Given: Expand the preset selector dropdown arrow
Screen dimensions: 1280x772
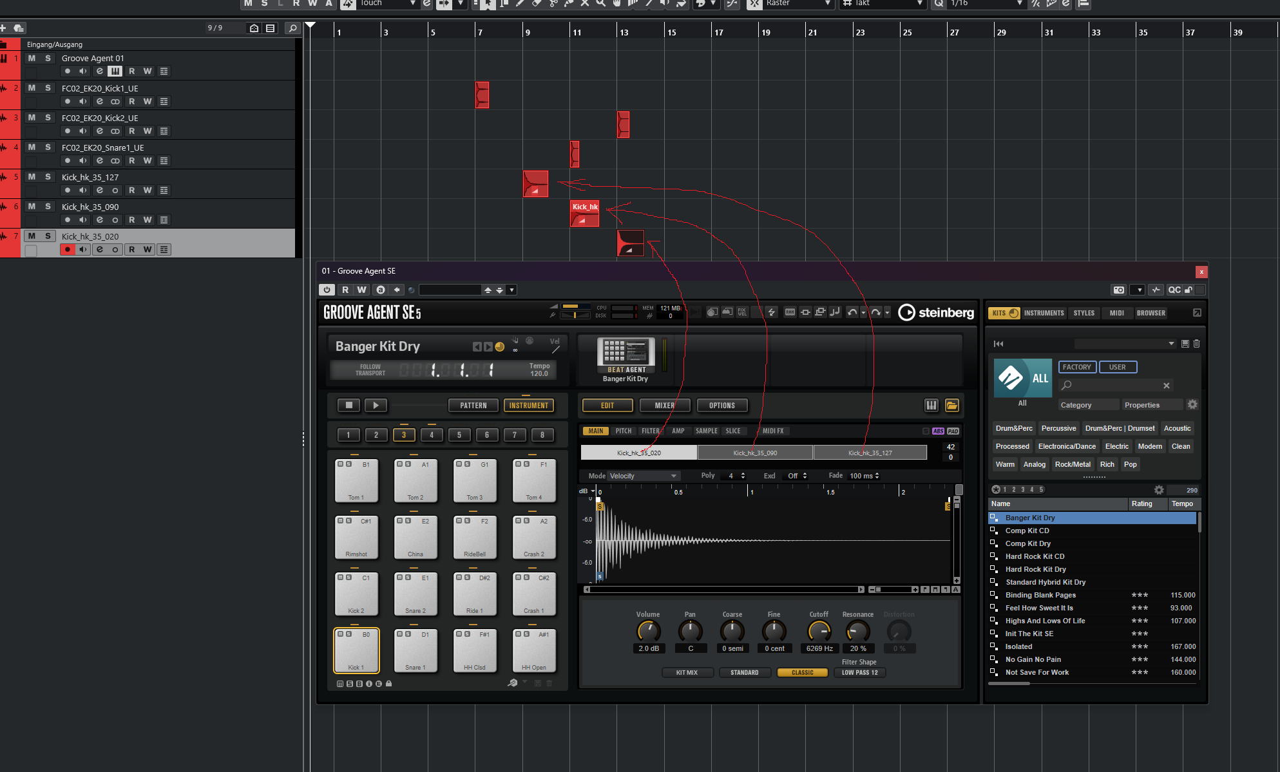Looking at the screenshot, I should 511,290.
